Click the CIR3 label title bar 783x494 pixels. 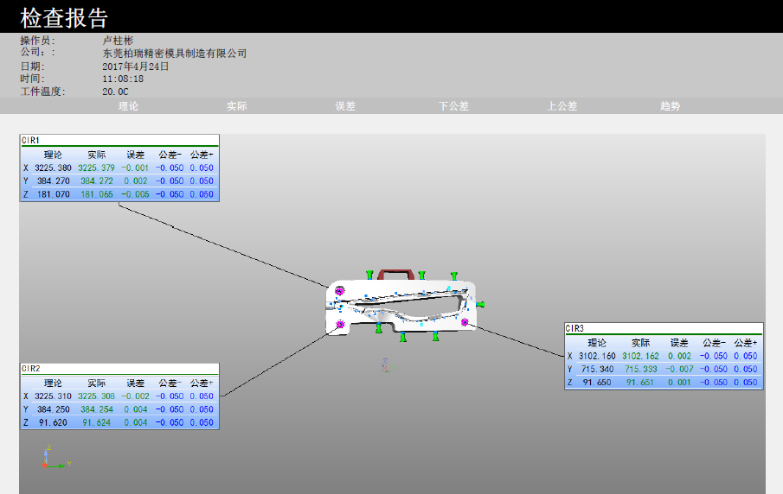[x=663, y=328]
